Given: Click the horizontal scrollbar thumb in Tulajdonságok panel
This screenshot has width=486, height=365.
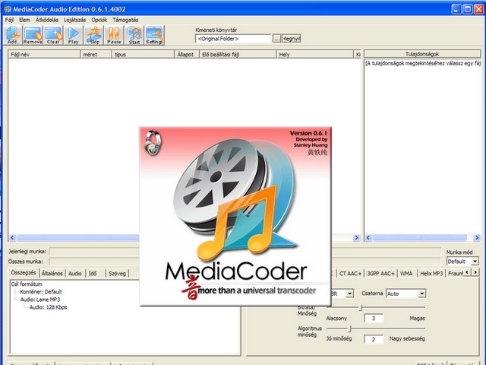Looking at the screenshot, I should pyautogui.click(x=420, y=238).
